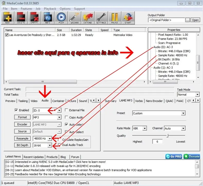Click the Encoder button
The height and width of the screenshot is (186, 203).
(22, 124)
